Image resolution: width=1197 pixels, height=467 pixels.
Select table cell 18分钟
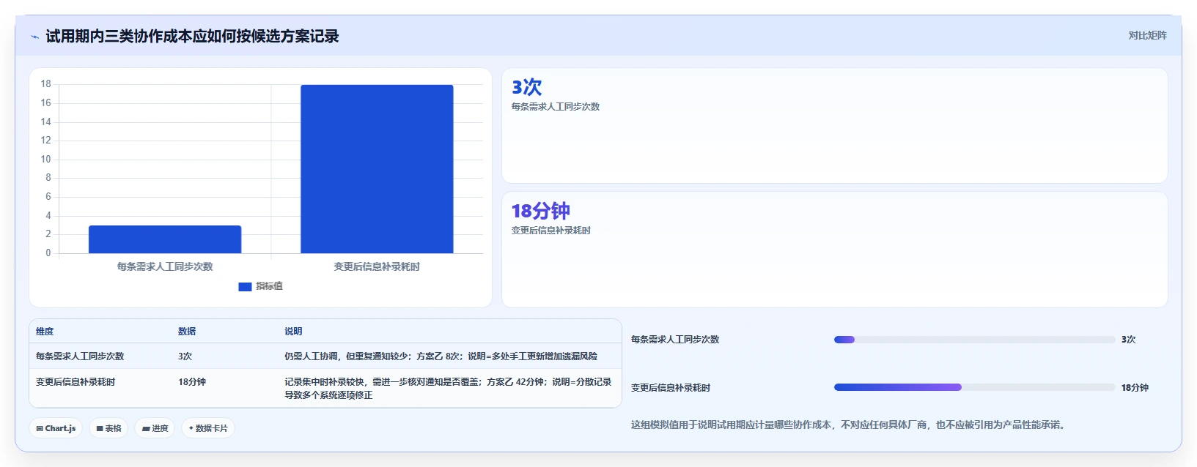(x=192, y=382)
